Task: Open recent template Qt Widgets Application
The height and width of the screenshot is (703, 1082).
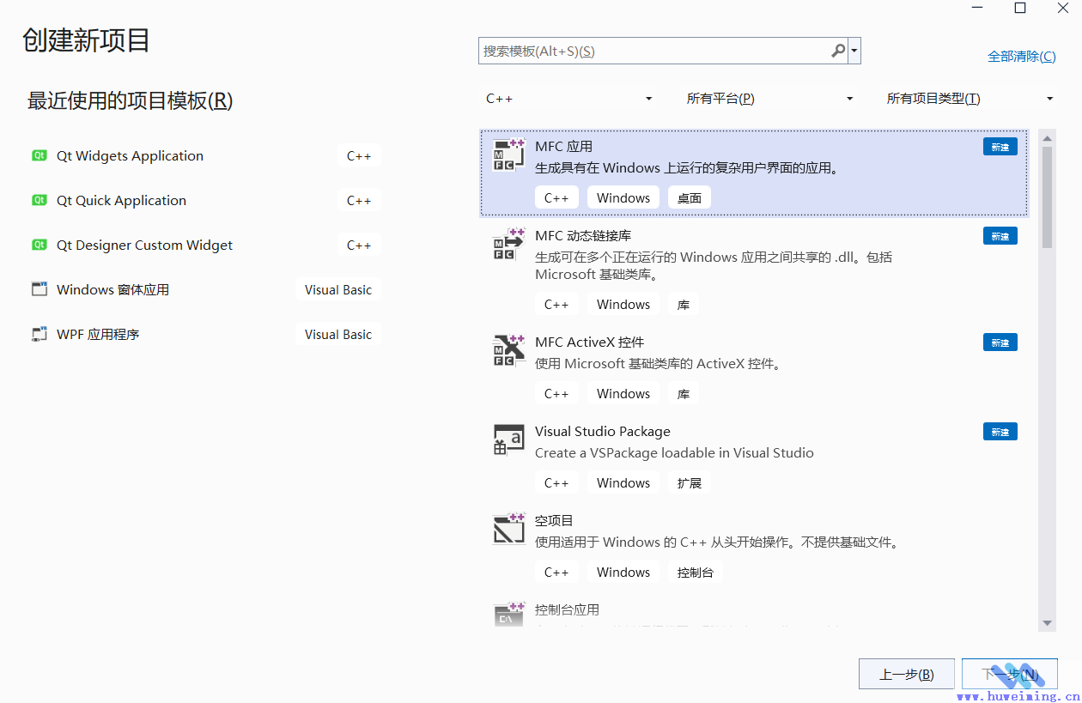Action: point(204,155)
